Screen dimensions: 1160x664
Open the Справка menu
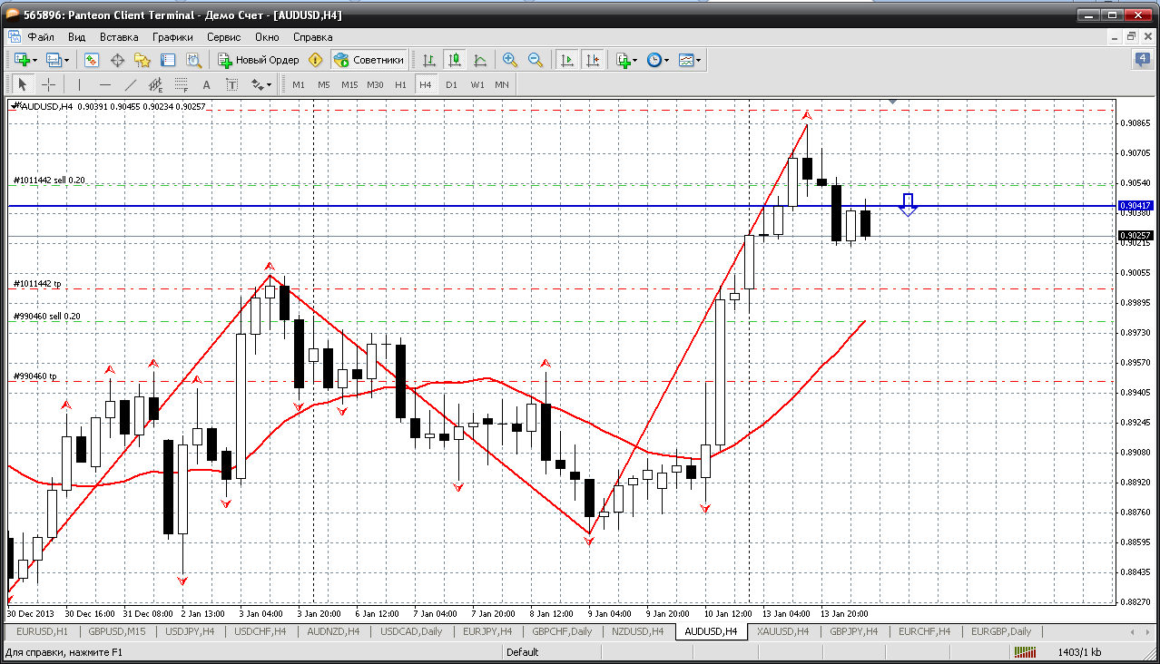[x=313, y=37]
